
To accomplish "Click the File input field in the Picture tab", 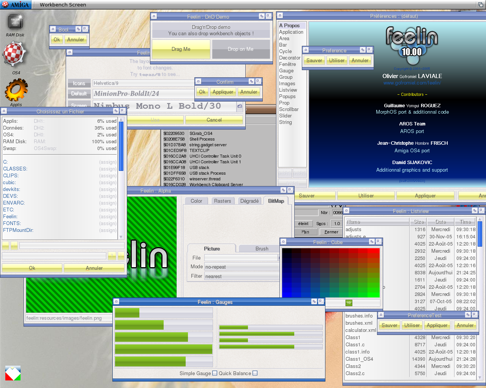I will pyautogui.click(x=241, y=258).
